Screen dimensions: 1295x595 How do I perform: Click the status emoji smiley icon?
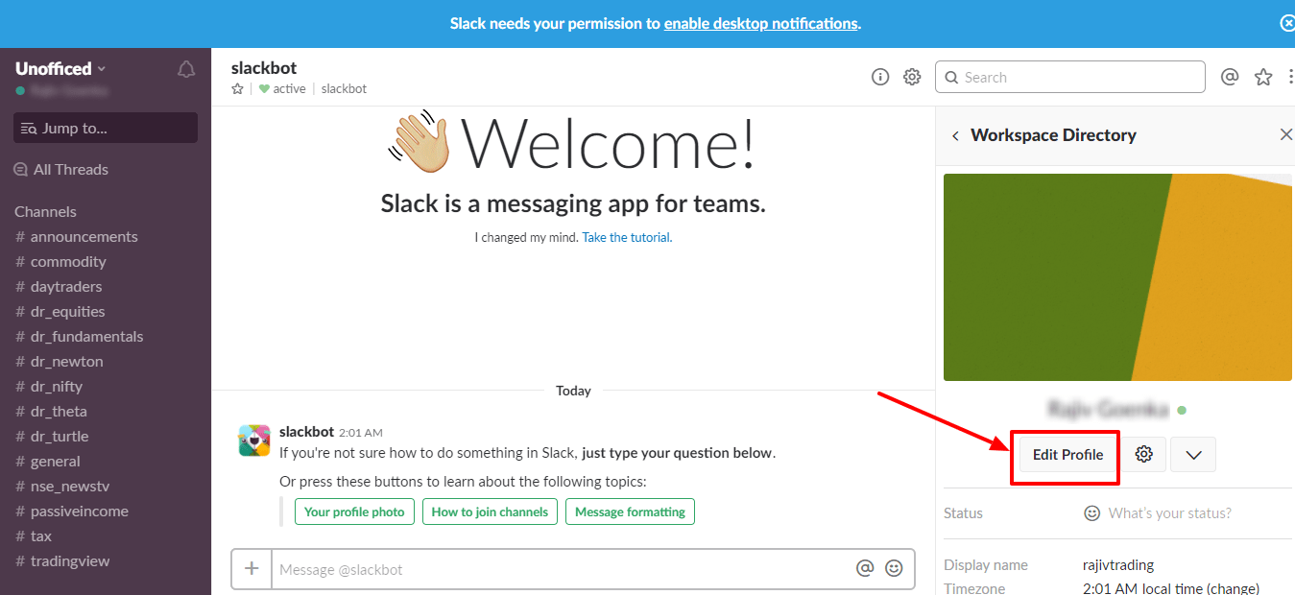[x=1091, y=513]
